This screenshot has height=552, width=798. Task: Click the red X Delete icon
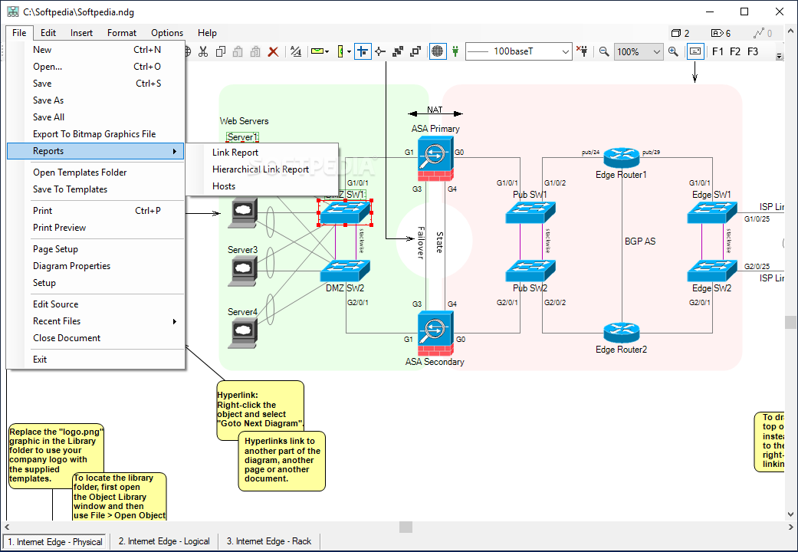(274, 51)
